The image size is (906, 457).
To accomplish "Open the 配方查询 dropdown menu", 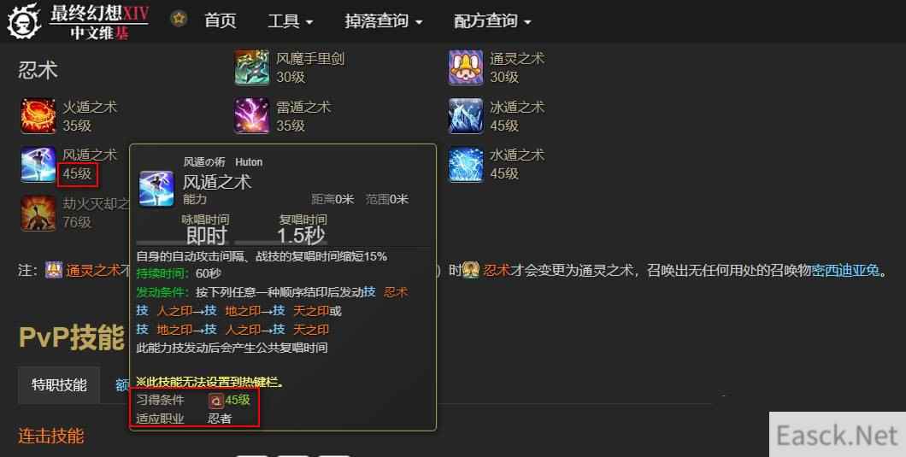I will 492,21.
